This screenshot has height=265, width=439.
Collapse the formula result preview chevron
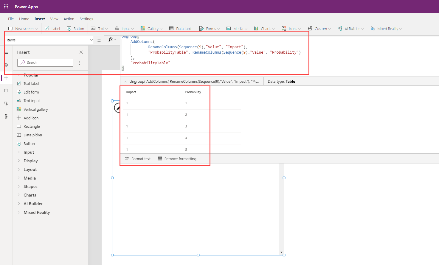[x=125, y=82]
